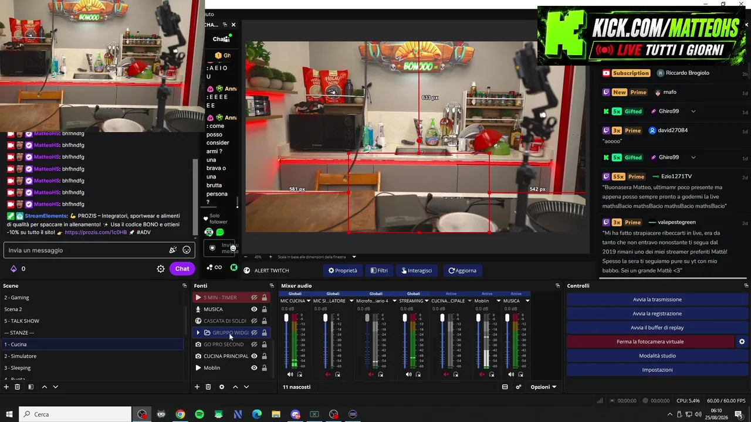The height and width of the screenshot is (422, 751).
Task: Open scene filters icon in Scene panel
Action: pyautogui.click(x=31, y=387)
